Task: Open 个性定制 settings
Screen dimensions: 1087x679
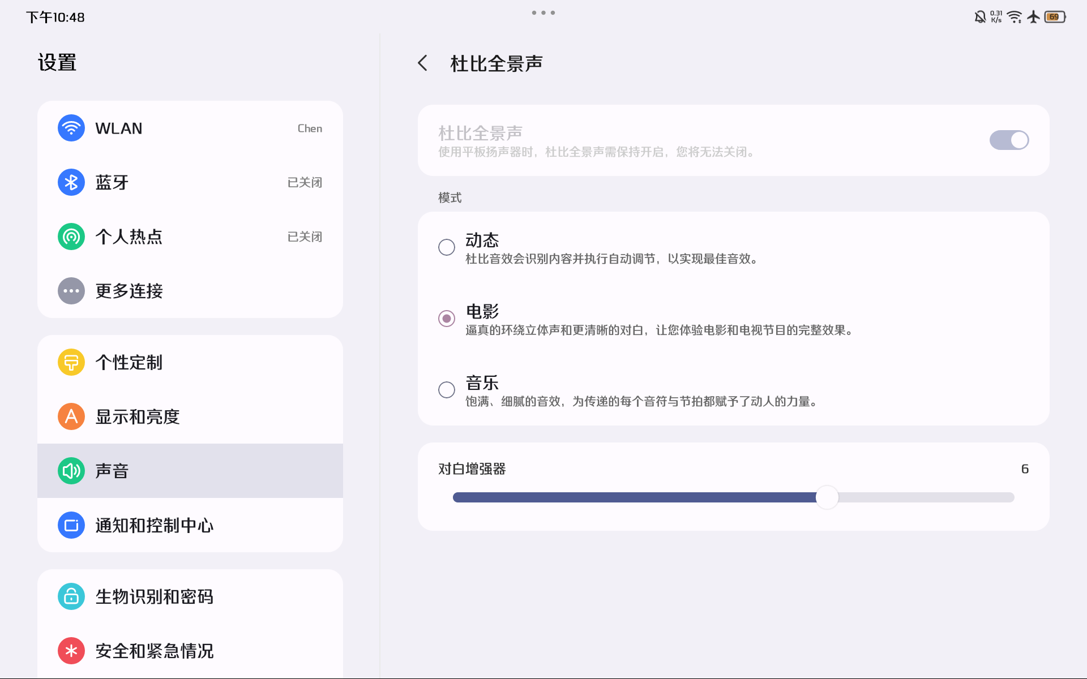Action: point(190,362)
